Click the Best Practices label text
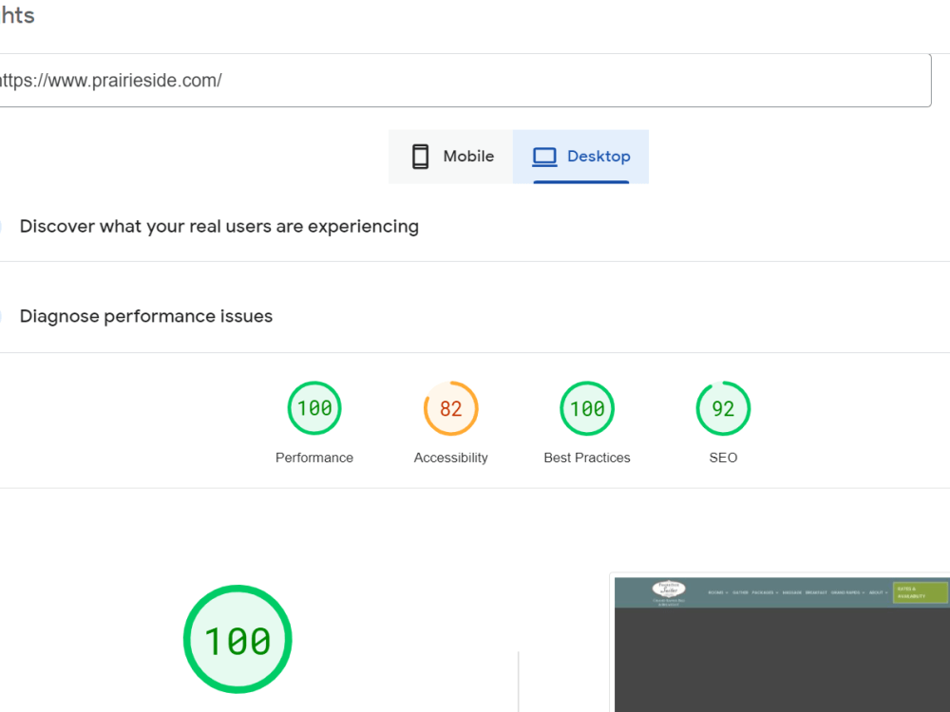This screenshot has height=712, width=950. click(587, 458)
